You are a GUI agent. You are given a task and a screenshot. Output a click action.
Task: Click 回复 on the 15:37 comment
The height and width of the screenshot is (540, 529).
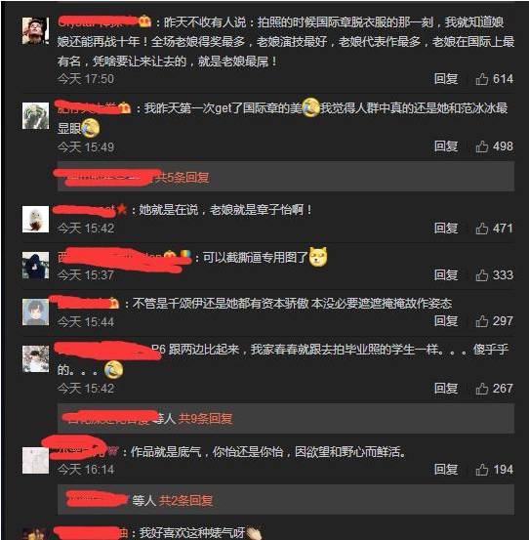(446, 274)
